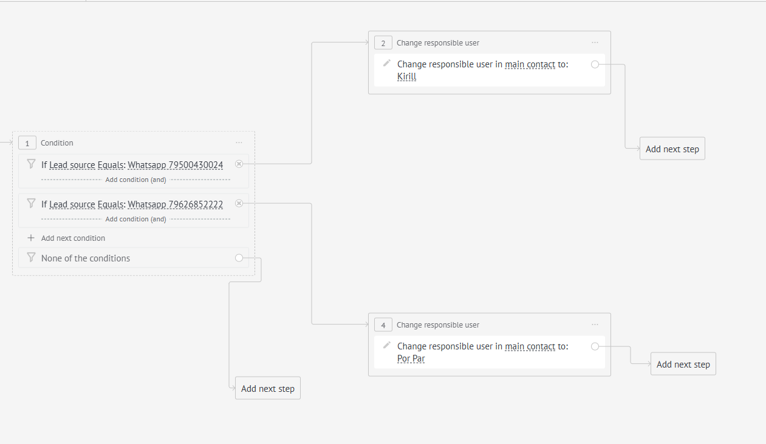The image size is (766, 444).
Task: Open the Condition block options menu
Action: tap(239, 143)
